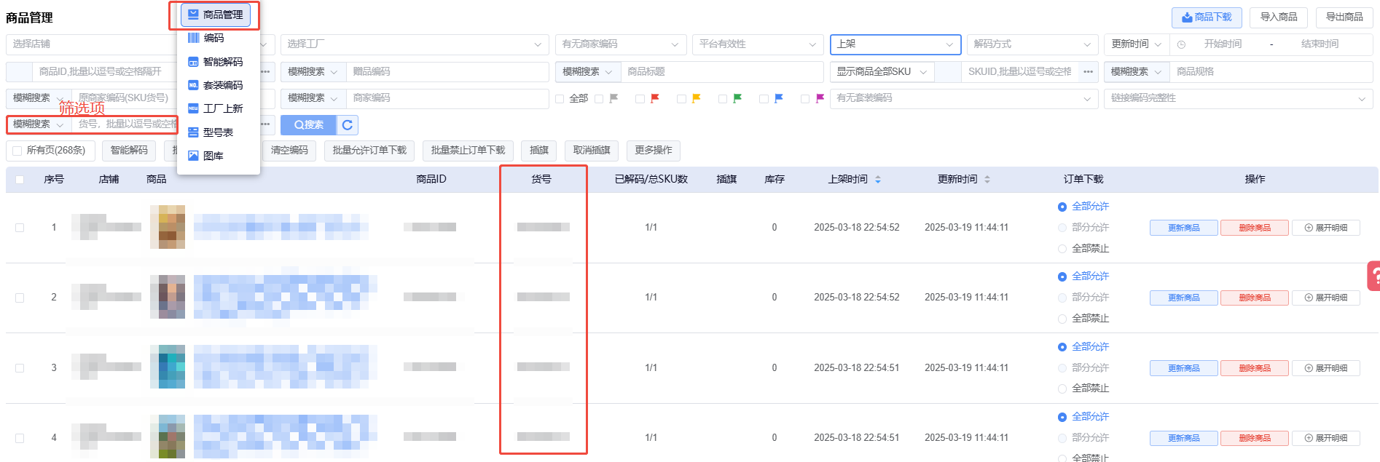1380x462 pixels.
Task: Select 全部禁止 radio in first row
Action: 1062,249
